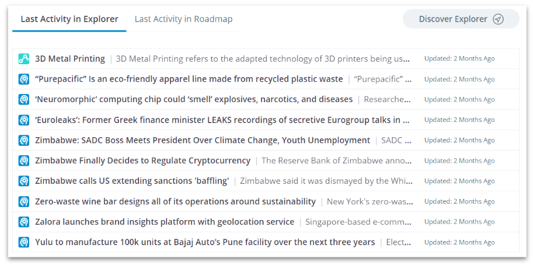
Task: Click the 3D Metal Printing topic icon
Action: (x=23, y=59)
